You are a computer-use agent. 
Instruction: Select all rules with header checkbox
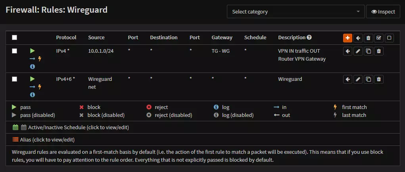click(x=14, y=38)
